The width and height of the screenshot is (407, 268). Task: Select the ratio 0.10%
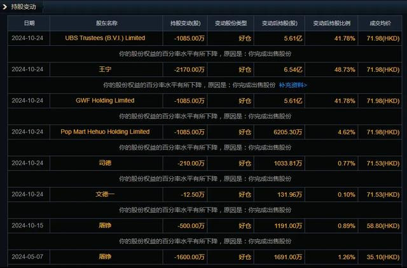(x=346, y=194)
